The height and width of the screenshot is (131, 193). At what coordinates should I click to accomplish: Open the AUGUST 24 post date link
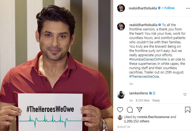tap(124, 127)
